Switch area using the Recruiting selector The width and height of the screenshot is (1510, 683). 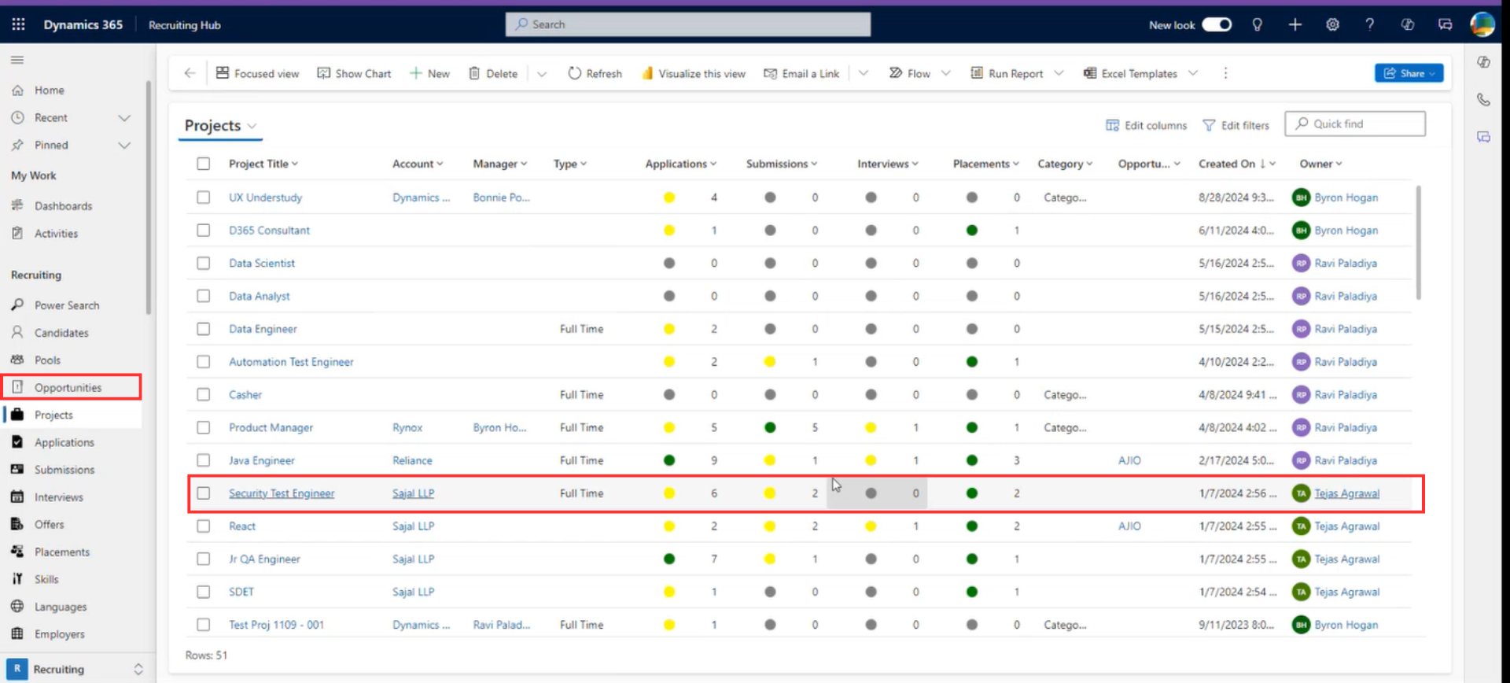pyautogui.click(x=76, y=669)
